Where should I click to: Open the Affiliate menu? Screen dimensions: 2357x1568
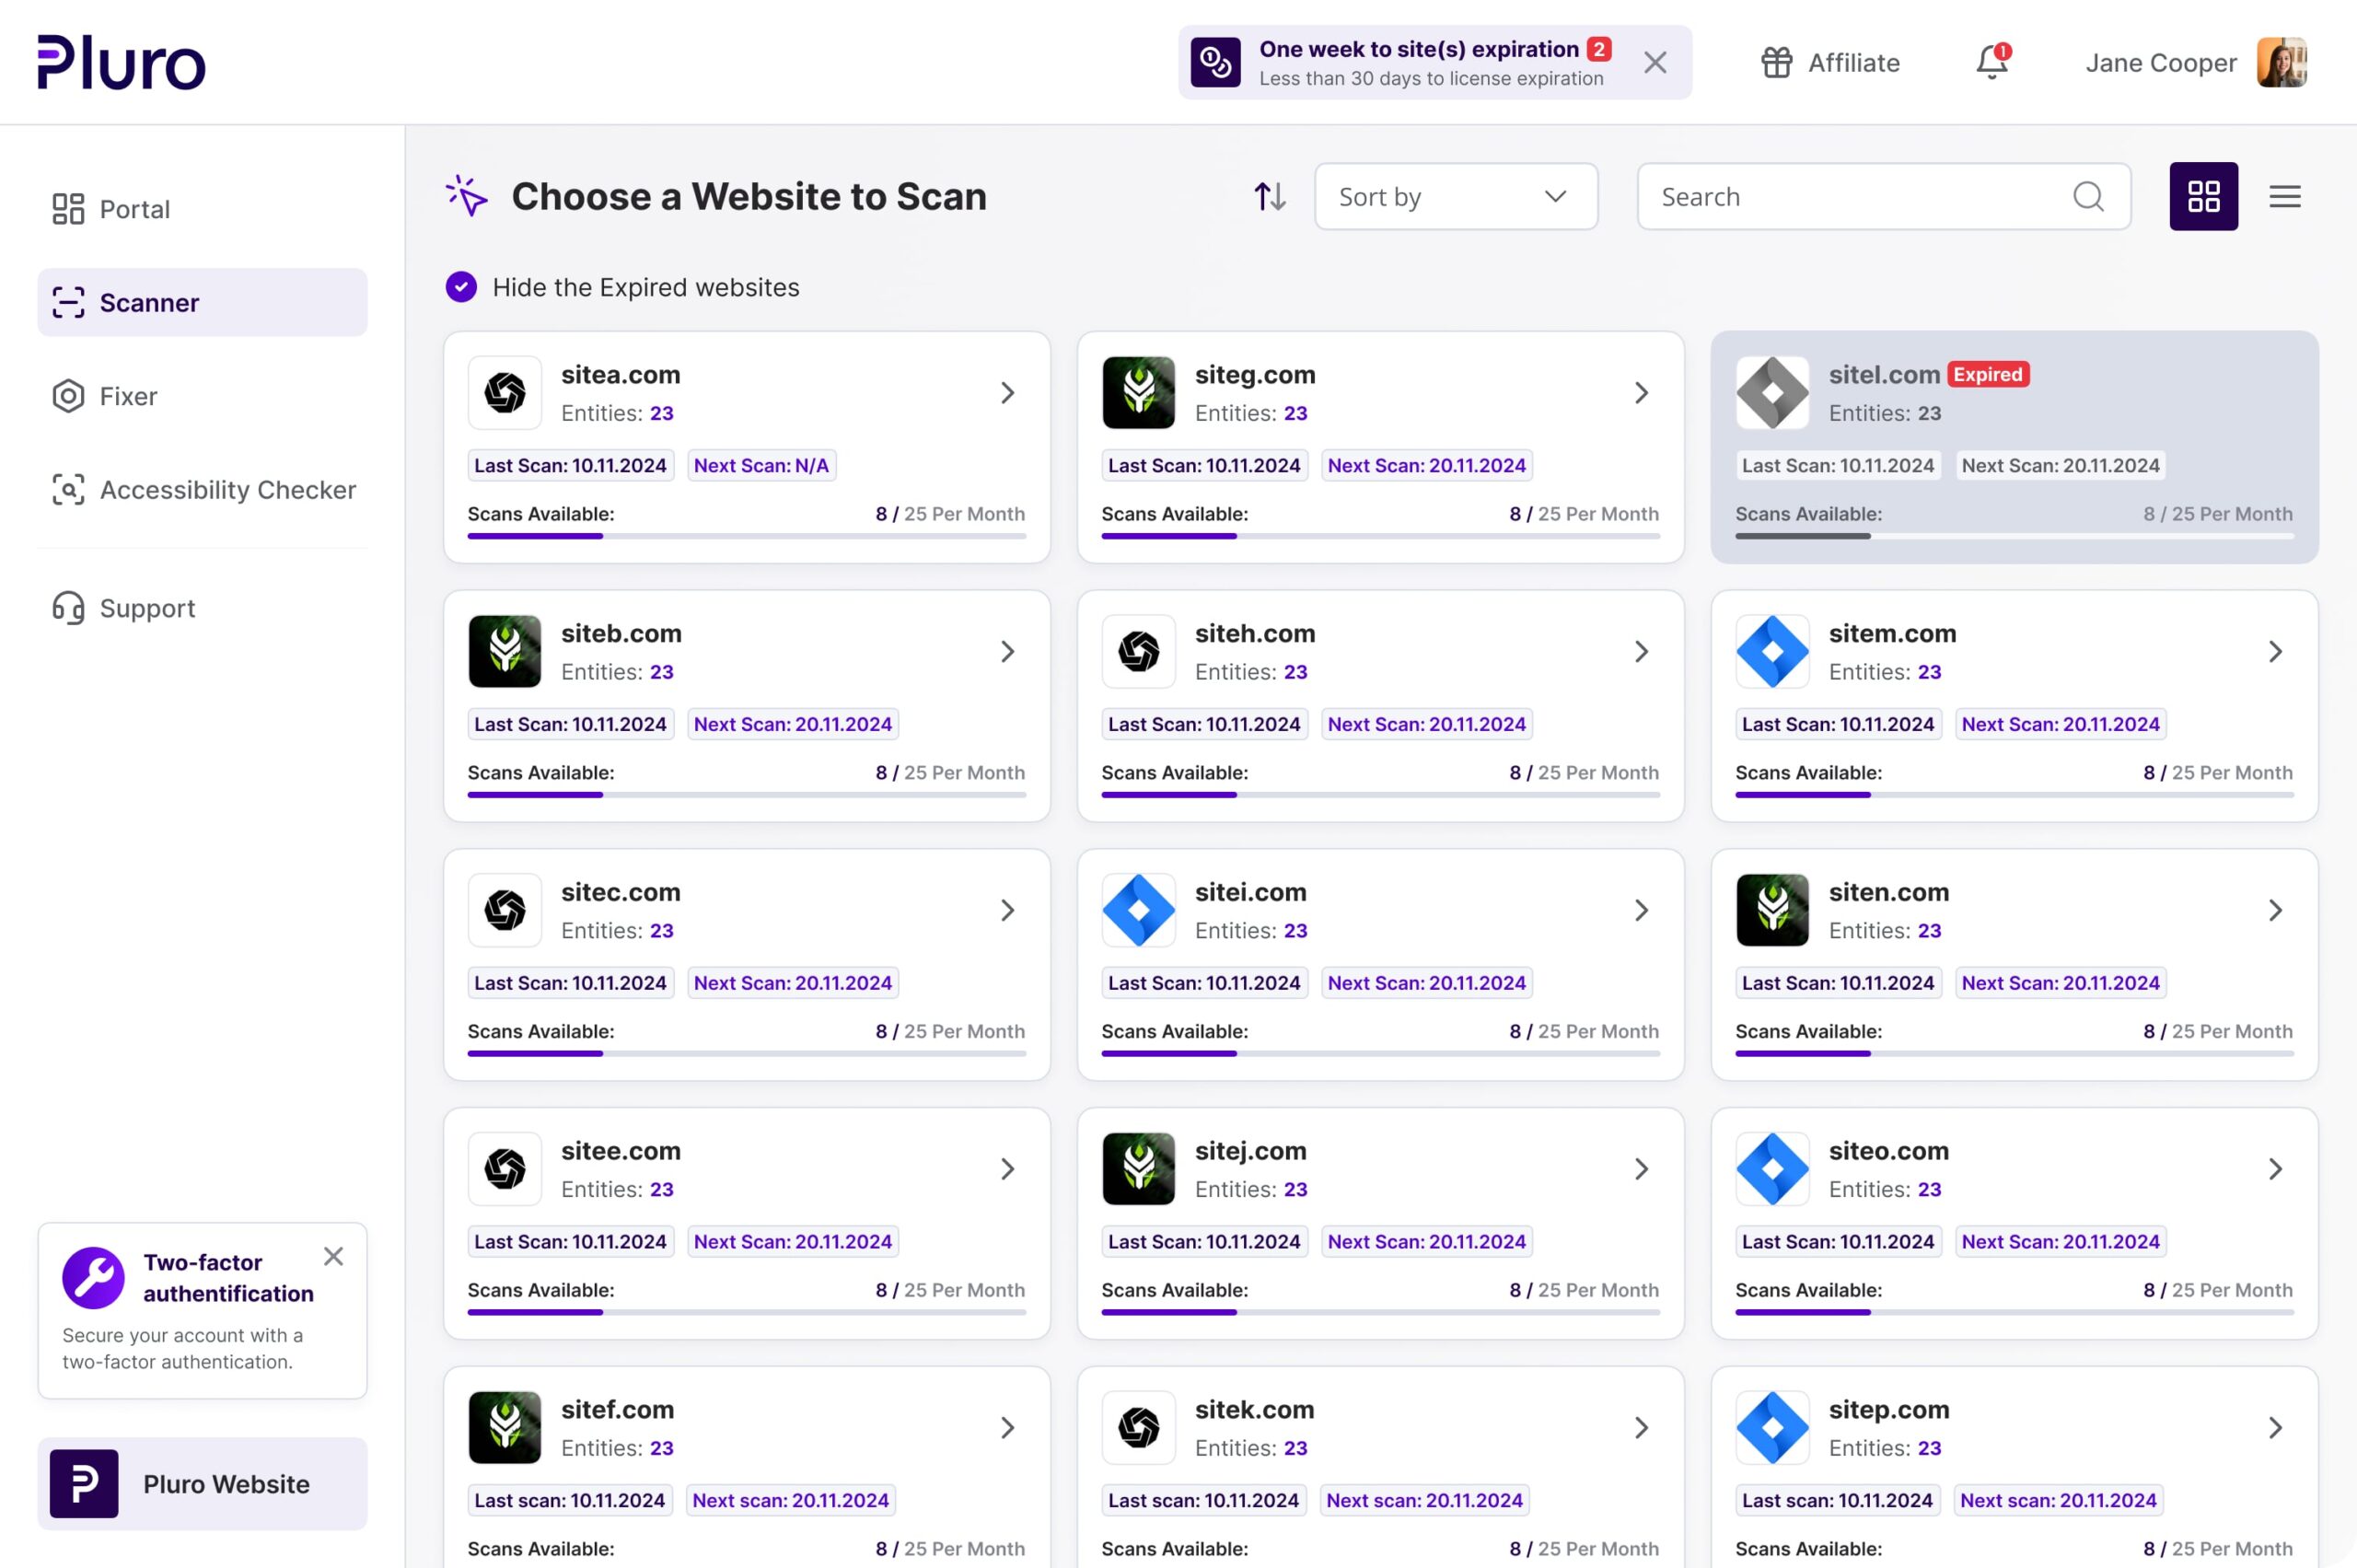pos(1830,62)
